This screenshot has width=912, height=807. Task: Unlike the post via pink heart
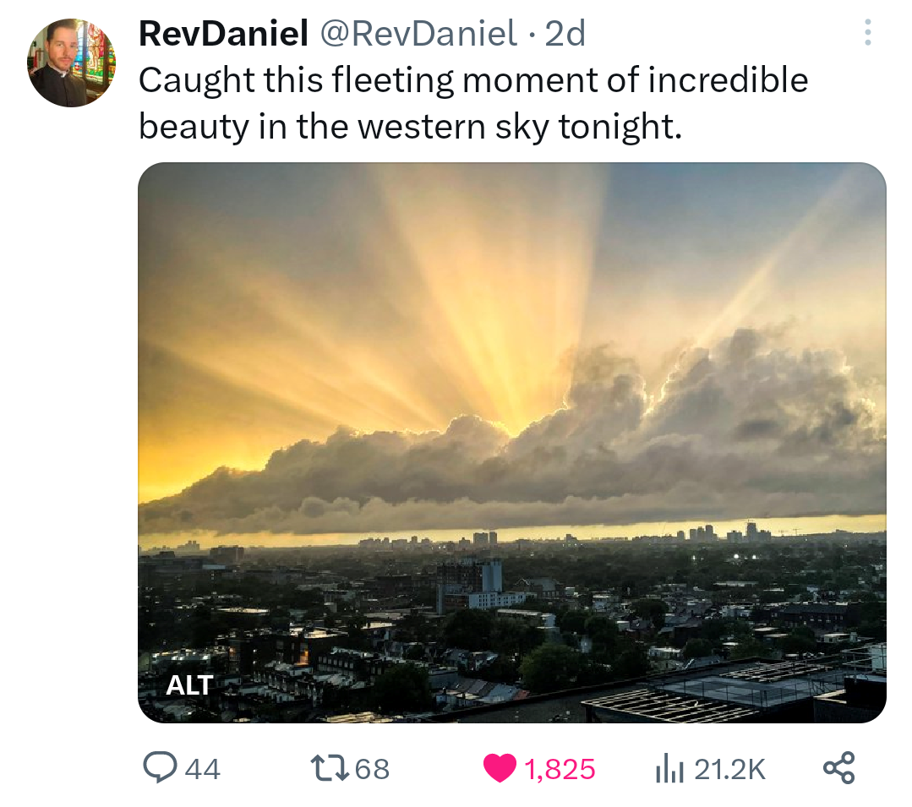coord(500,768)
